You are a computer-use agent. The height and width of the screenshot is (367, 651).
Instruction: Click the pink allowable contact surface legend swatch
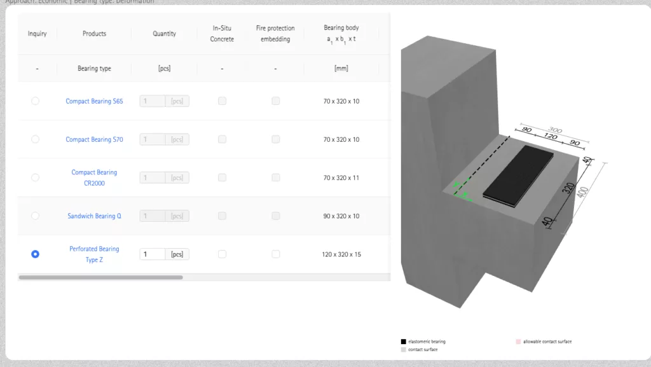[518, 342]
